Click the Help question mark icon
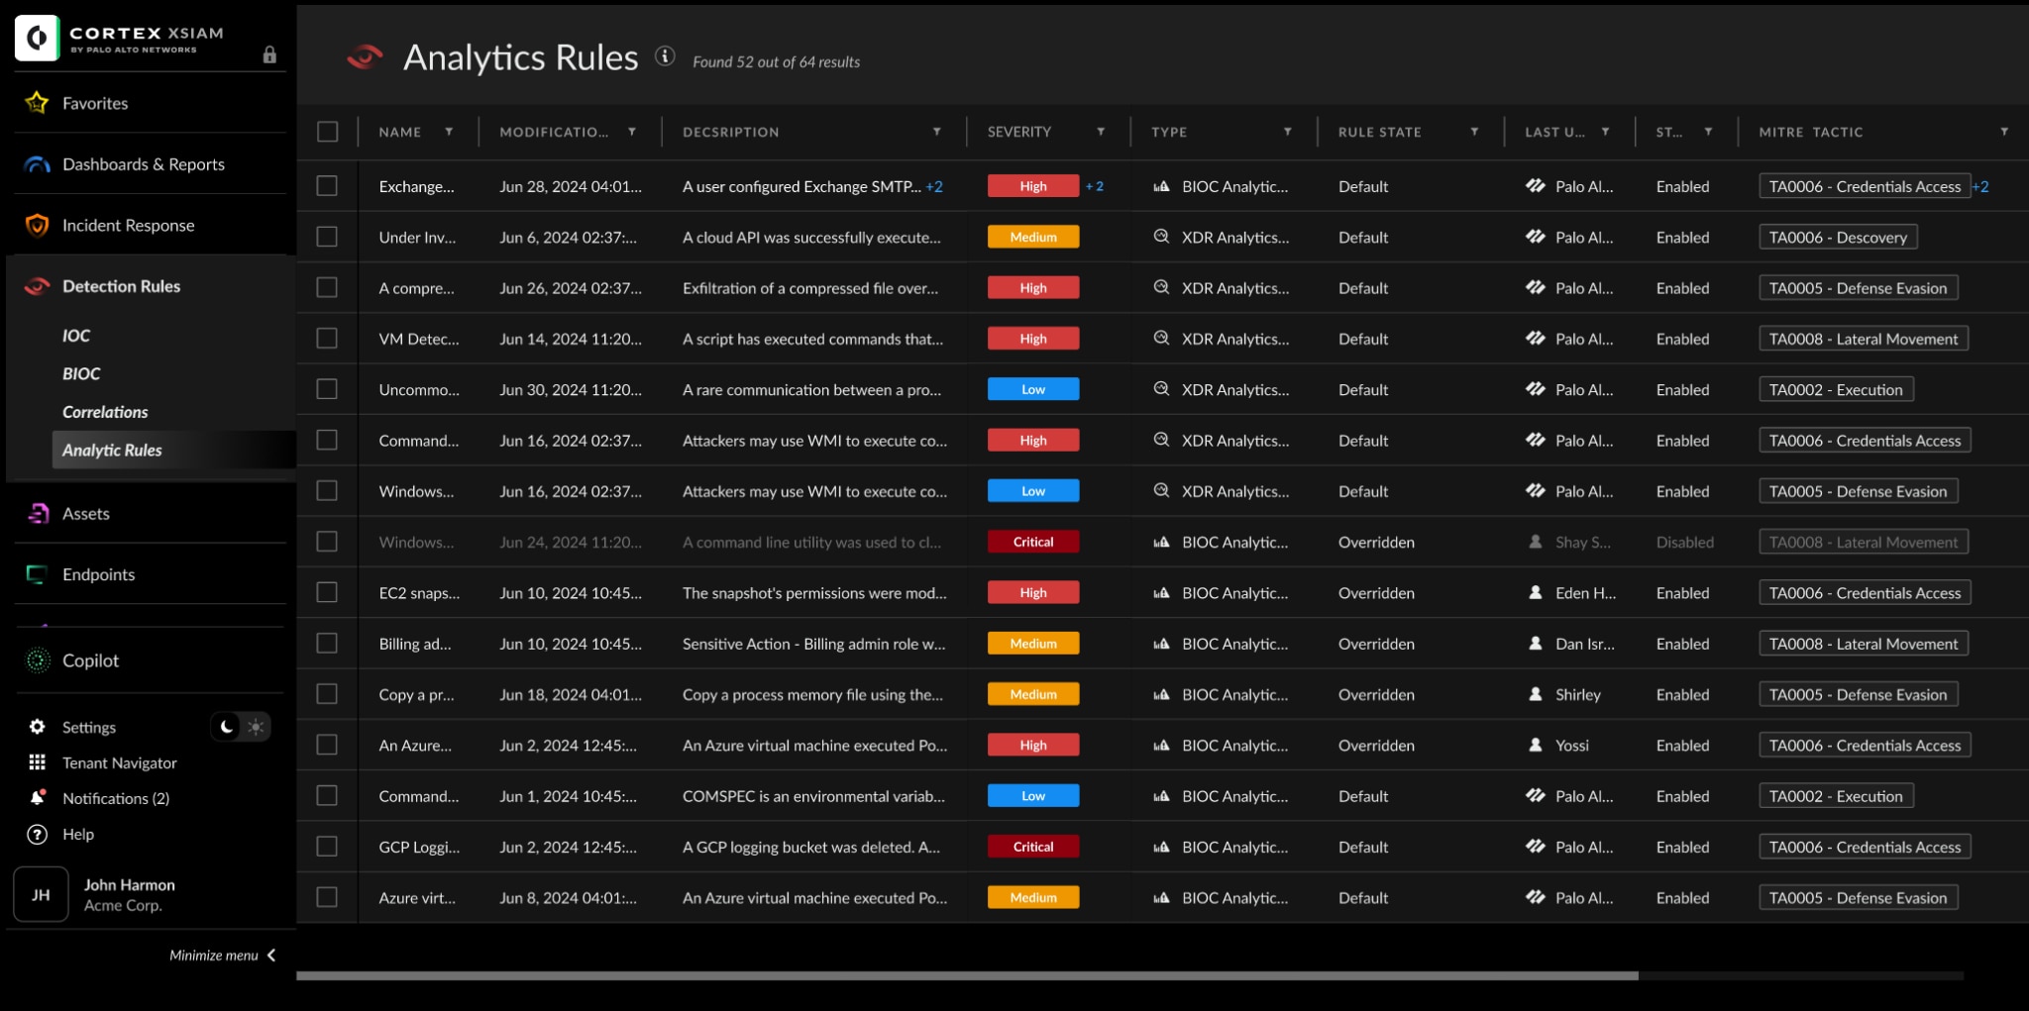This screenshot has height=1011, width=2029. tap(38, 834)
